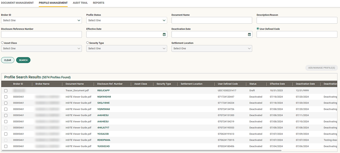Viewport: 340px width, 153px height.
Task: Sort by the Asset Class column header
Action: pos(141,84)
